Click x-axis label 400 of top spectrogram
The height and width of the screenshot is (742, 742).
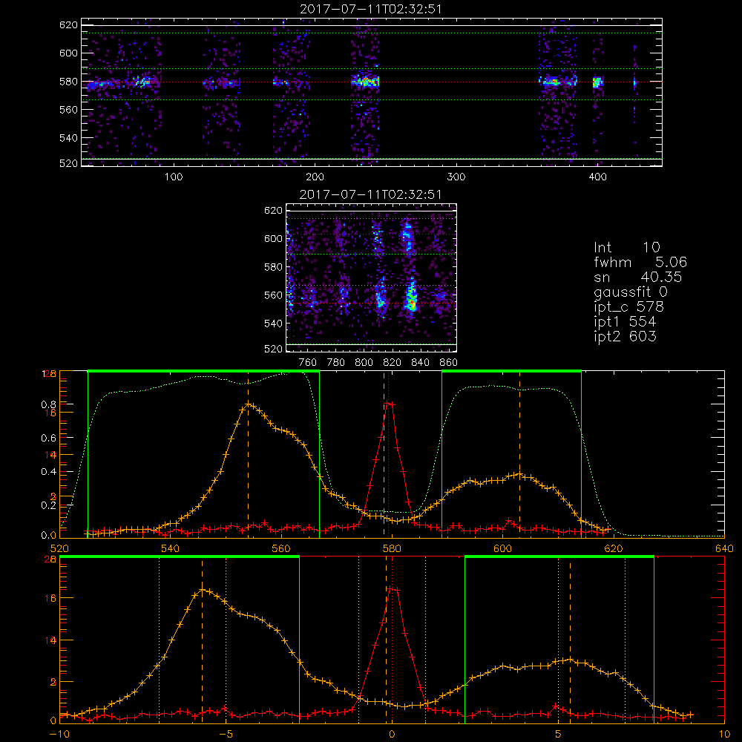[x=597, y=177]
